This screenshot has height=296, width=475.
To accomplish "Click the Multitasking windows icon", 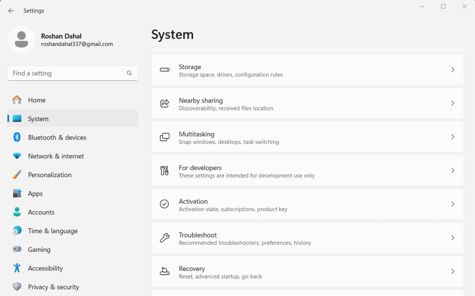I will [x=165, y=137].
